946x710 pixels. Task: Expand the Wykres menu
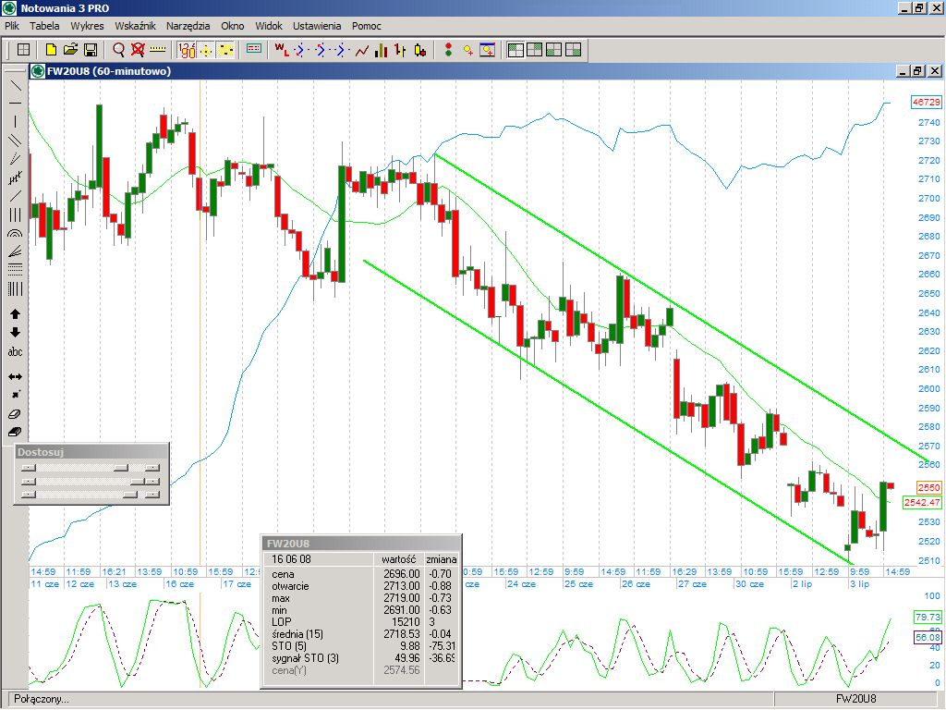87,26
